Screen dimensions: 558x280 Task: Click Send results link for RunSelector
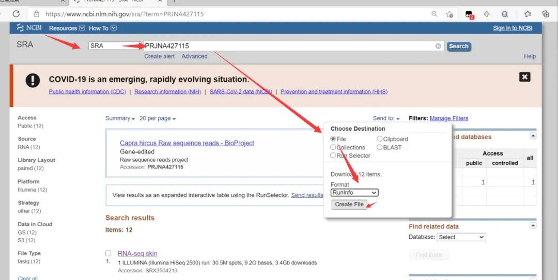(307, 195)
